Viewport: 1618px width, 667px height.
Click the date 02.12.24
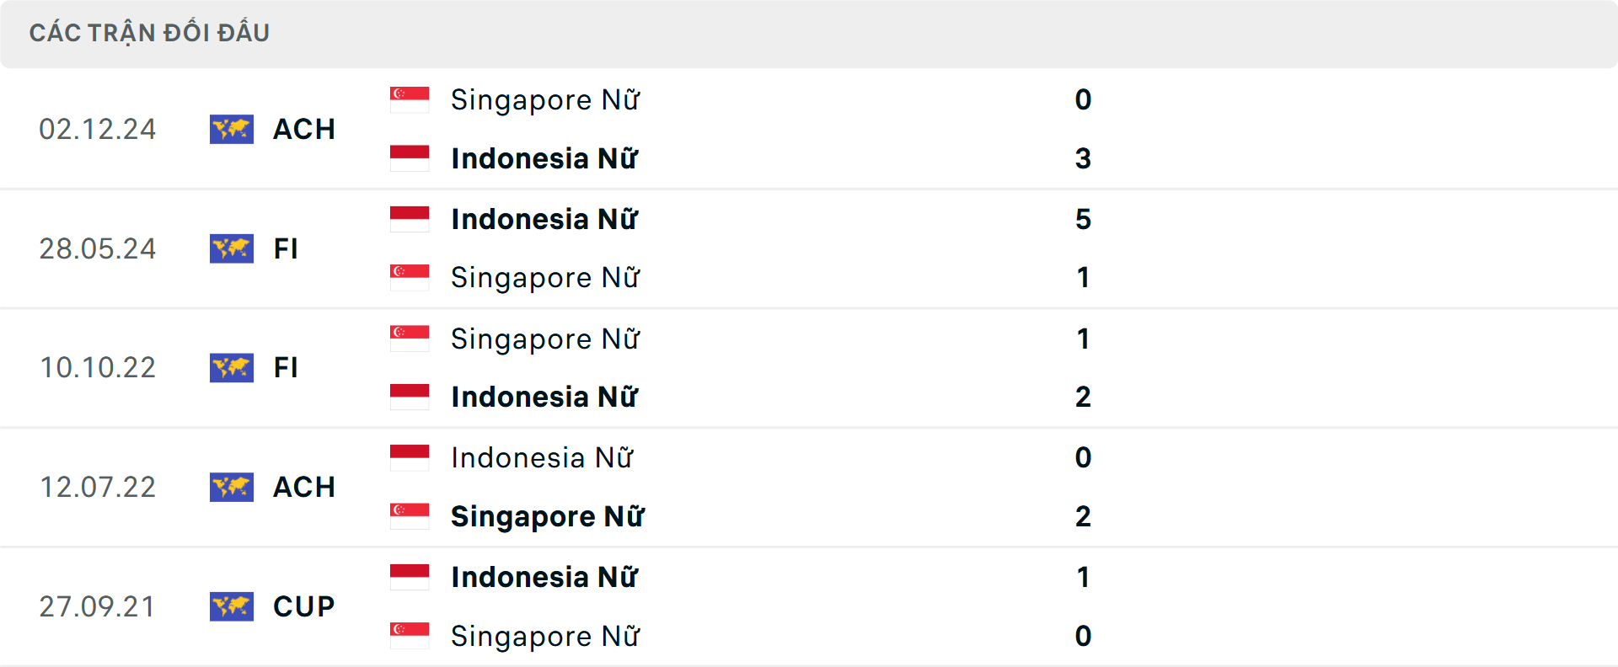[98, 129]
